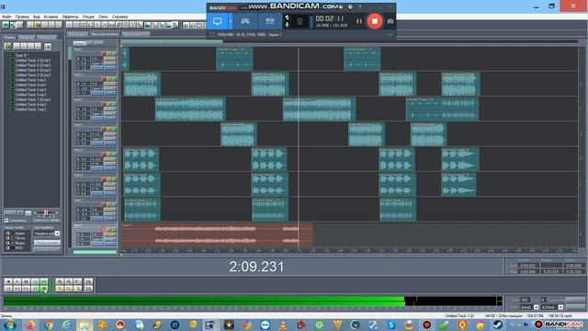Open the Правка menu
The image size is (588, 331).
[x=22, y=17]
